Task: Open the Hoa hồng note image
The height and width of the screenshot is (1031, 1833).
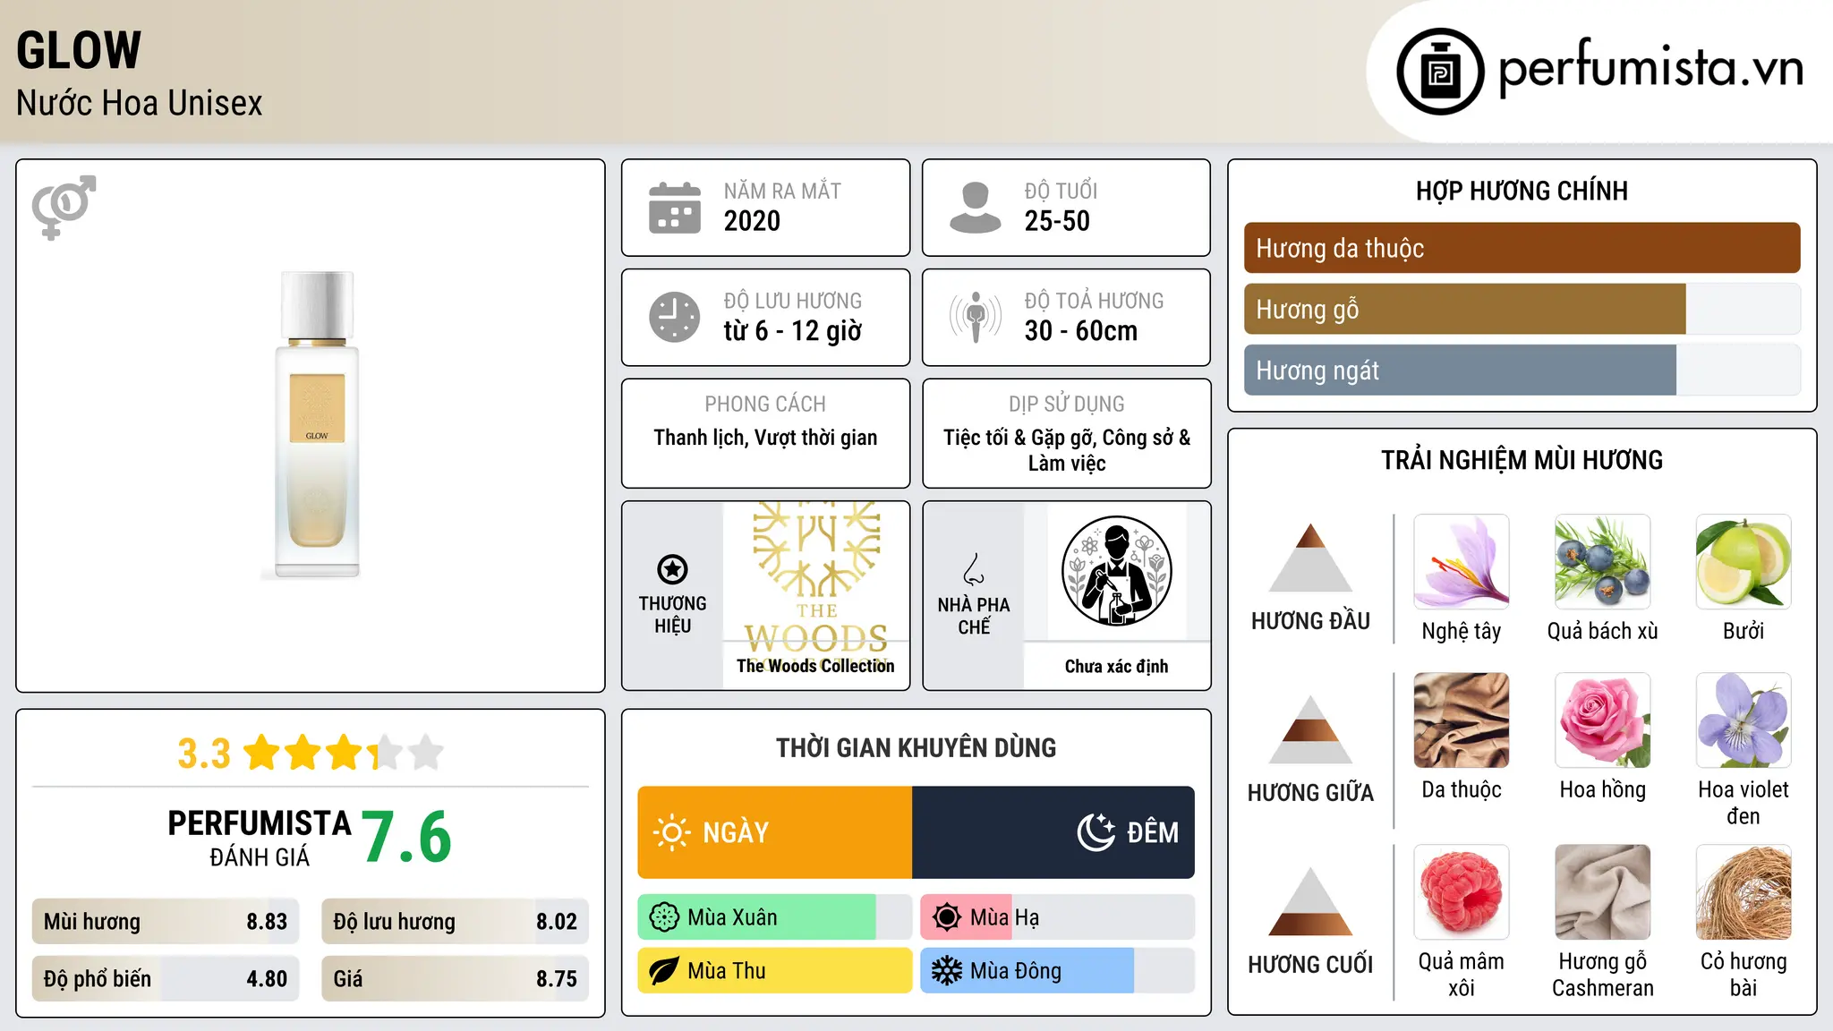Action: pos(1603,720)
